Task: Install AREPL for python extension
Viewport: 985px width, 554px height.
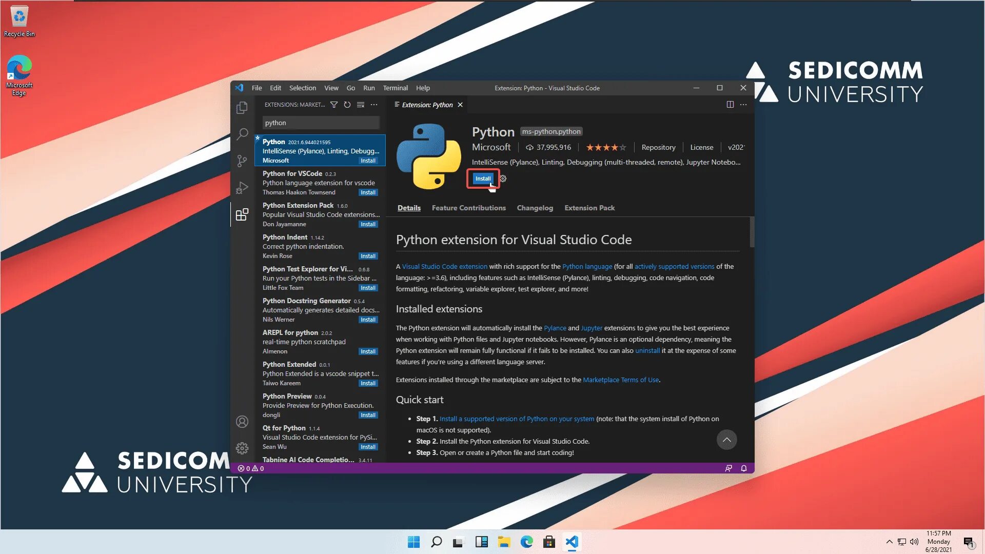Action: tap(368, 351)
